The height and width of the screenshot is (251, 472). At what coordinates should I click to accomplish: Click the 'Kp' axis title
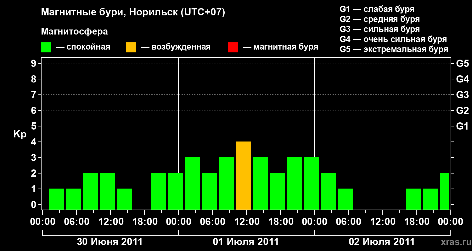click(x=20, y=135)
